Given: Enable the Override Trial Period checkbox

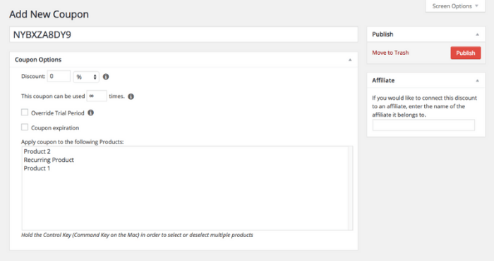Looking at the screenshot, I should pyautogui.click(x=25, y=113).
